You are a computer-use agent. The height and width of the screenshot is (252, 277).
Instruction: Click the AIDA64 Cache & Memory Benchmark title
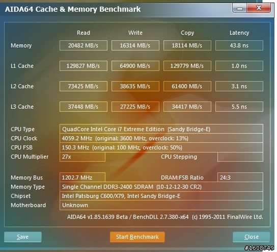73,9
